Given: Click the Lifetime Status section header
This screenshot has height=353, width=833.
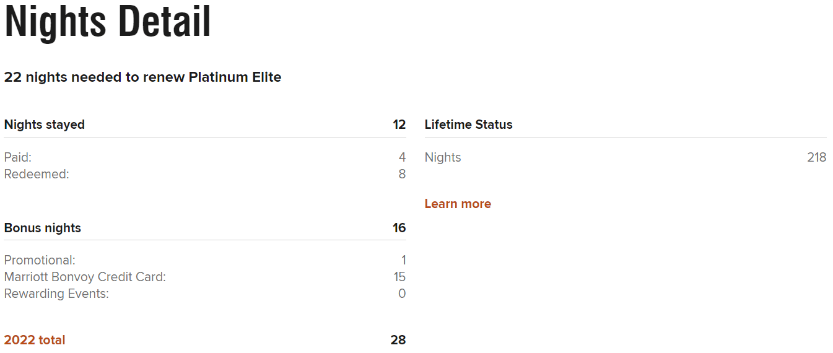Looking at the screenshot, I should (469, 124).
